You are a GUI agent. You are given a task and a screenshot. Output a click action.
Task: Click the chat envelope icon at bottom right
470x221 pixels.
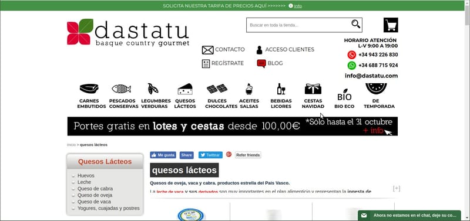point(364,215)
